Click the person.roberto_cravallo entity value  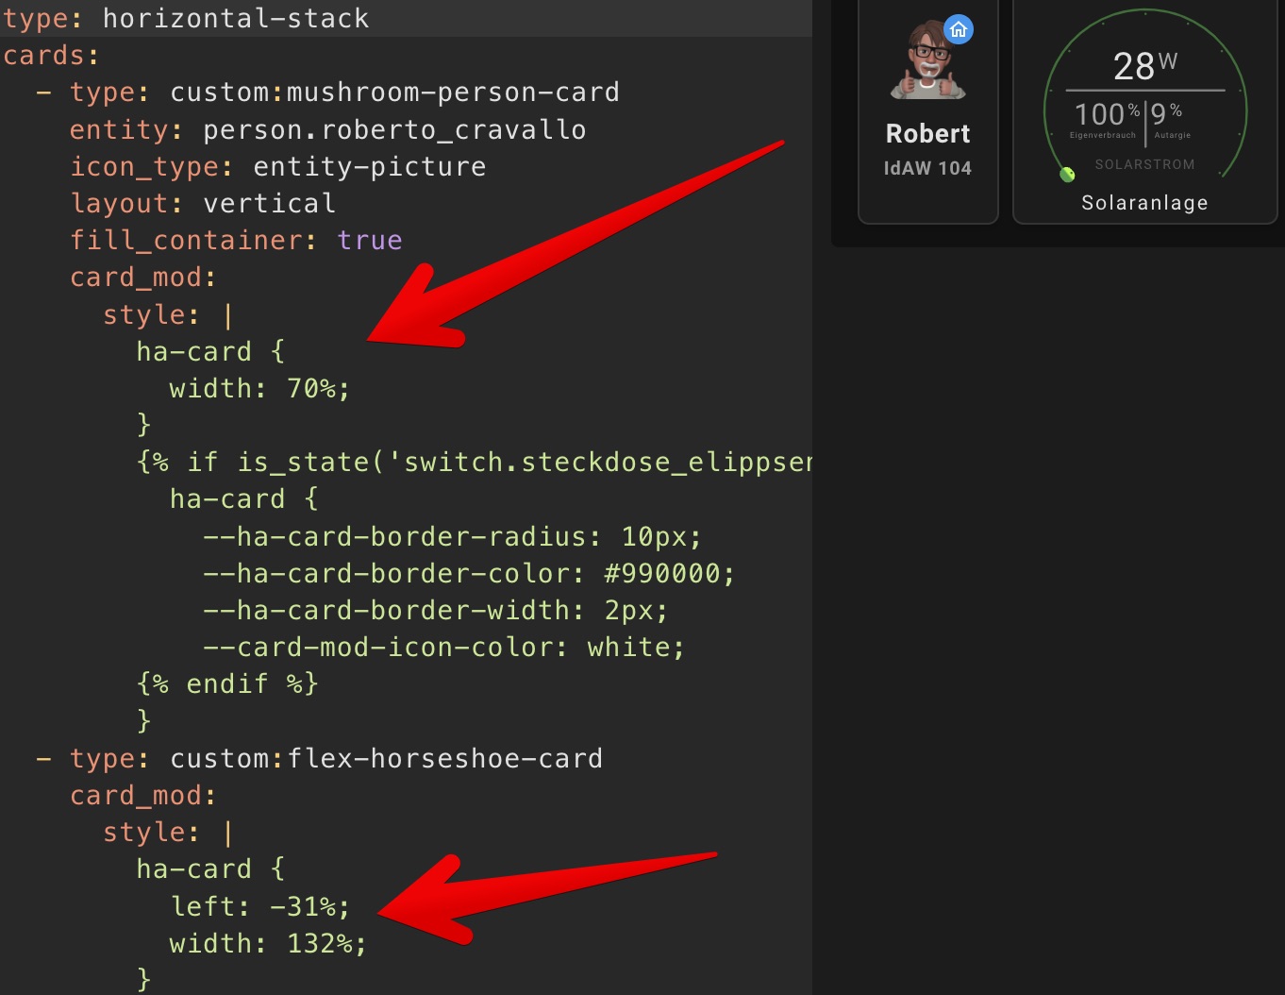(x=394, y=130)
